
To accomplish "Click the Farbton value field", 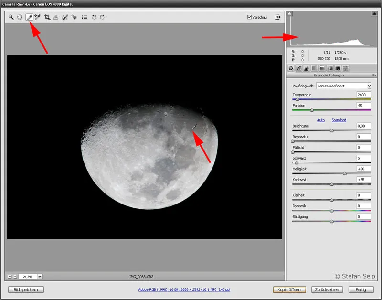I will 364,105.
